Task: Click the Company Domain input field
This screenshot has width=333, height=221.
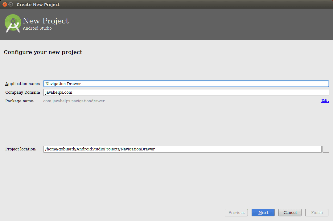Action: click(x=186, y=92)
